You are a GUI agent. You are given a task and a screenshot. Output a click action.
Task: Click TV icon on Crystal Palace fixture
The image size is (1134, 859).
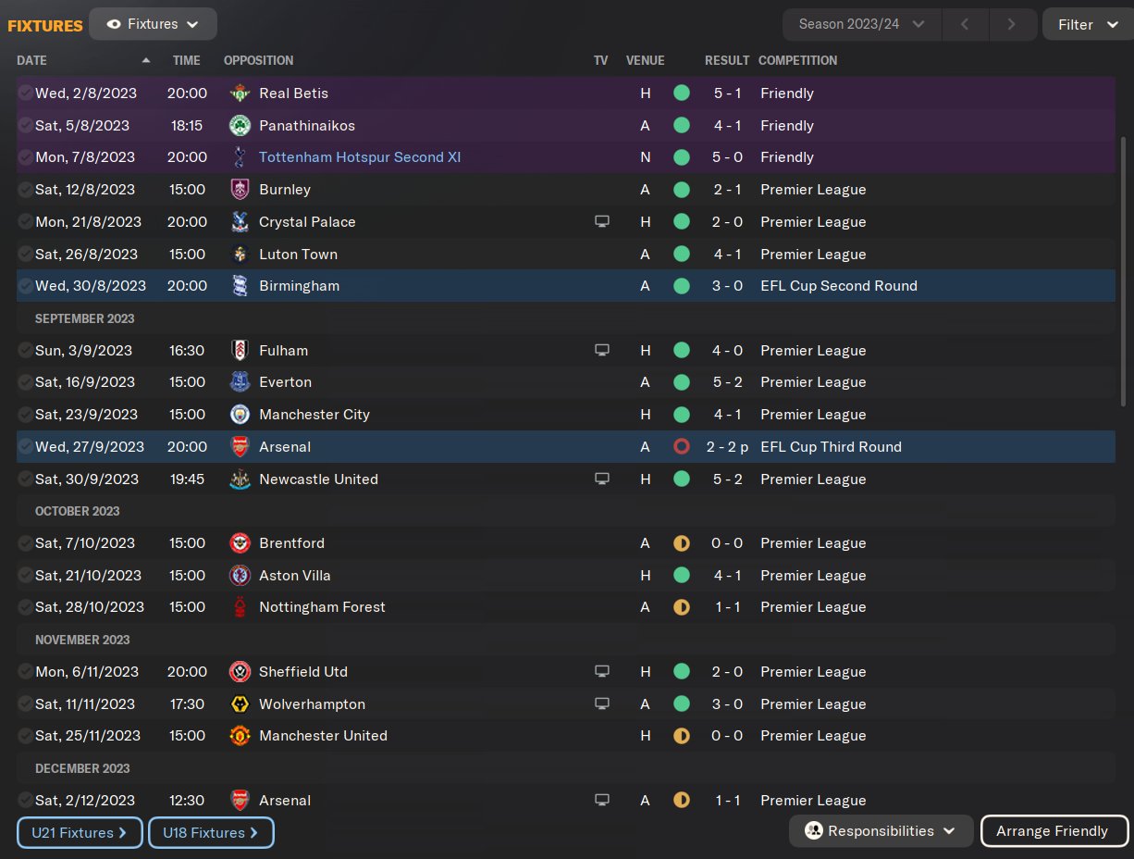click(602, 222)
